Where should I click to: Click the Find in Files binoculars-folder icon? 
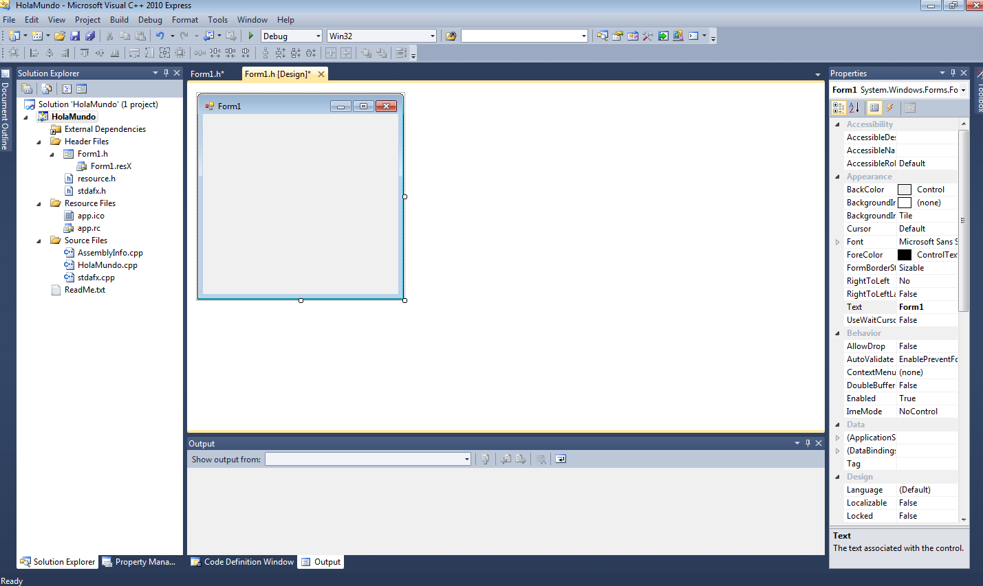(x=451, y=36)
